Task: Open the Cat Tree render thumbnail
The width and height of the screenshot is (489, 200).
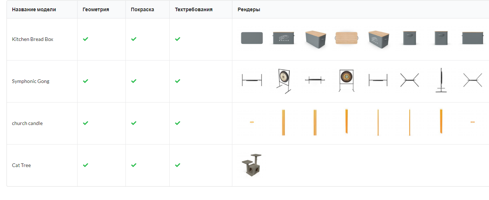Action: 252,165
